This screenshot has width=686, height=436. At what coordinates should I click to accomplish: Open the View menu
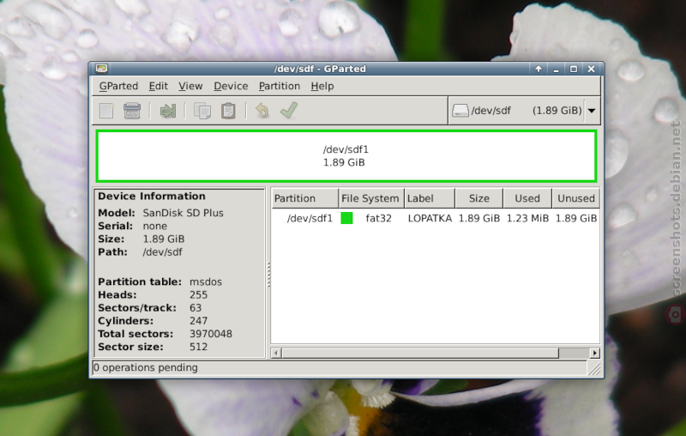click(190, 86)
